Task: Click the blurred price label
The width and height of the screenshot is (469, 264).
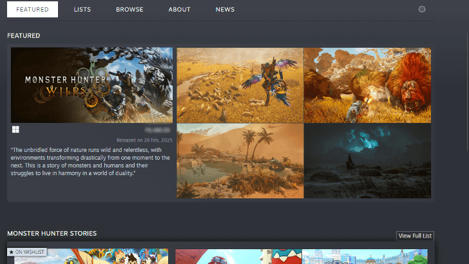Action: point(157,130)
